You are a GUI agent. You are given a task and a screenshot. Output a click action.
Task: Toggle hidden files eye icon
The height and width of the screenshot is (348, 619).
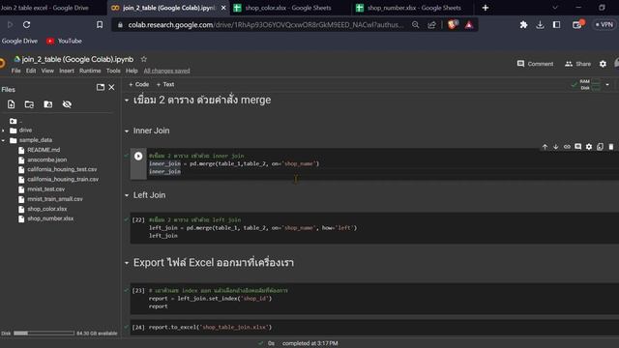67,104
